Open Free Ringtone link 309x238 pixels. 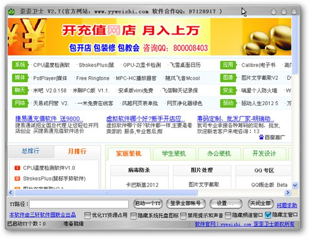[93, 78]
